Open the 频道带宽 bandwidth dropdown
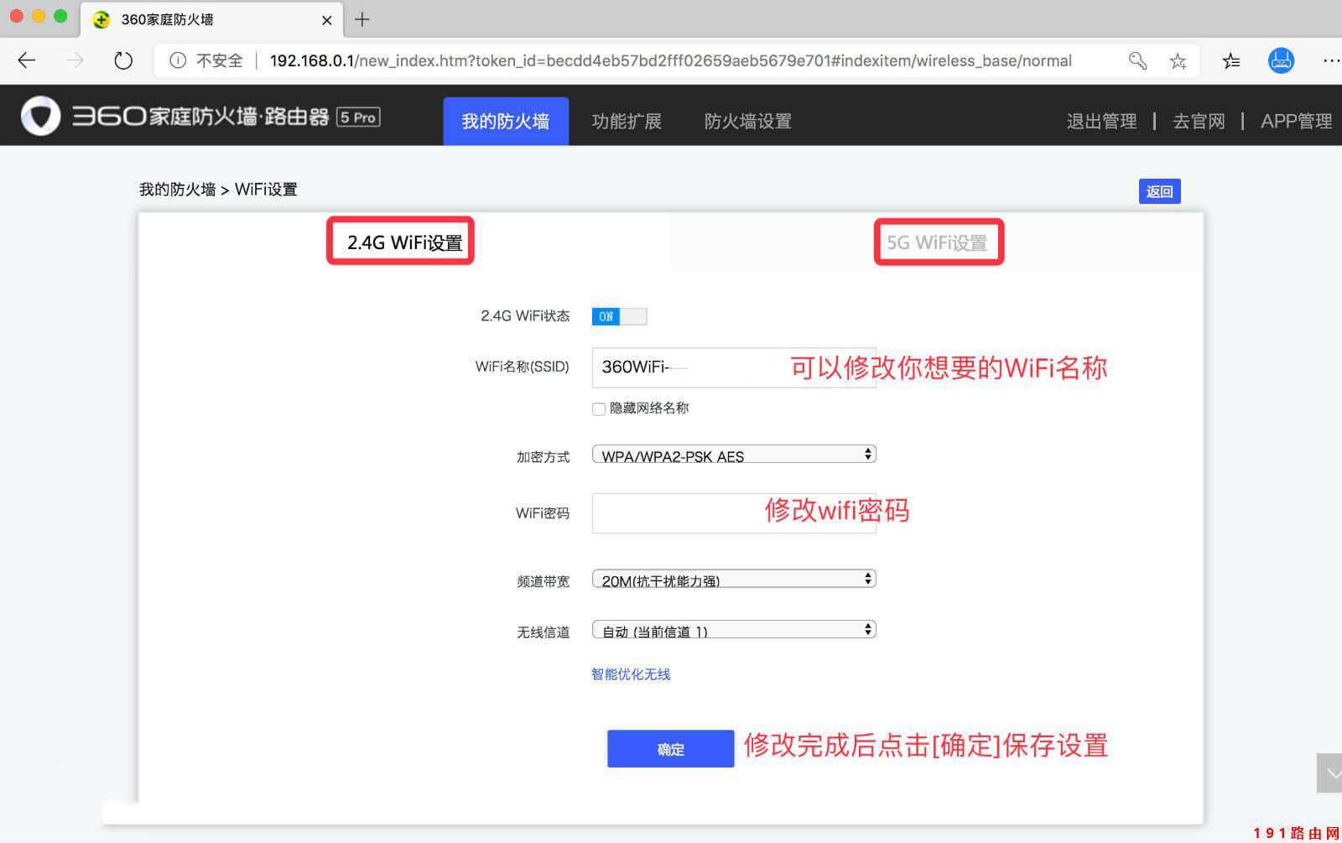This screenshot has height=843, width=1342. 732,578
